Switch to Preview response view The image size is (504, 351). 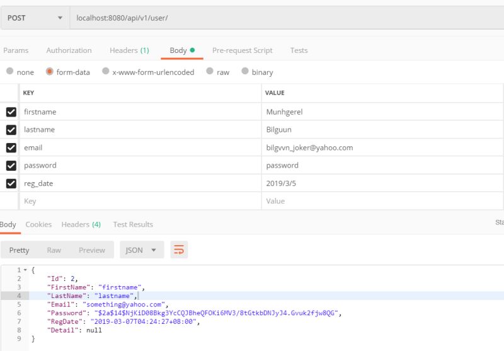[92, 250]
